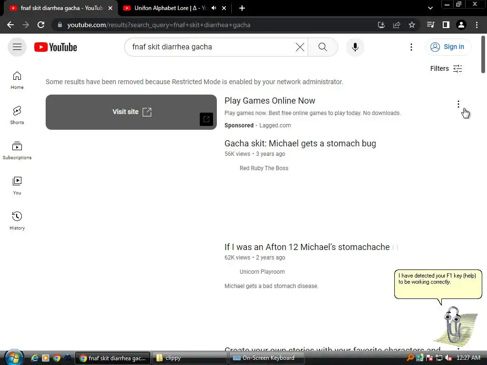Click Clippy's F1 key speech balloon

coord(438,284)
